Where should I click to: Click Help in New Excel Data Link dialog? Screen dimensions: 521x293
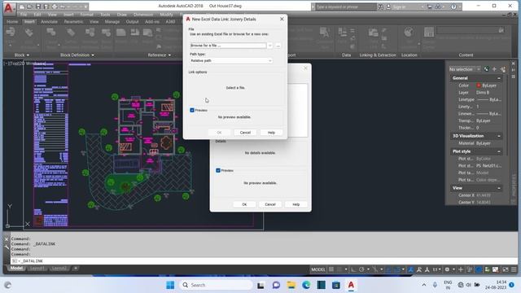[271, 133]
